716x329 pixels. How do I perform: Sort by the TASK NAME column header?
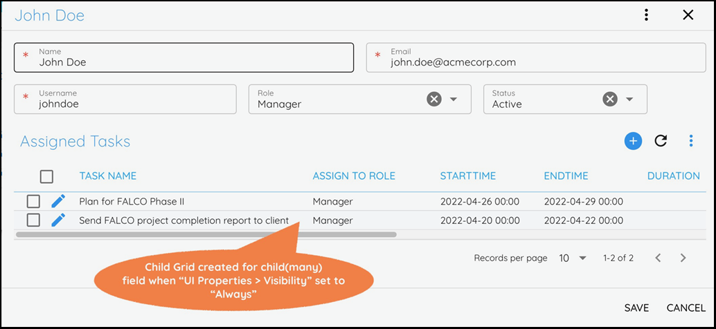(107, 176)
